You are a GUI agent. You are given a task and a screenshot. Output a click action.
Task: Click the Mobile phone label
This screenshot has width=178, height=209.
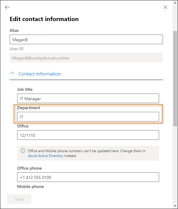coord(30,186)
